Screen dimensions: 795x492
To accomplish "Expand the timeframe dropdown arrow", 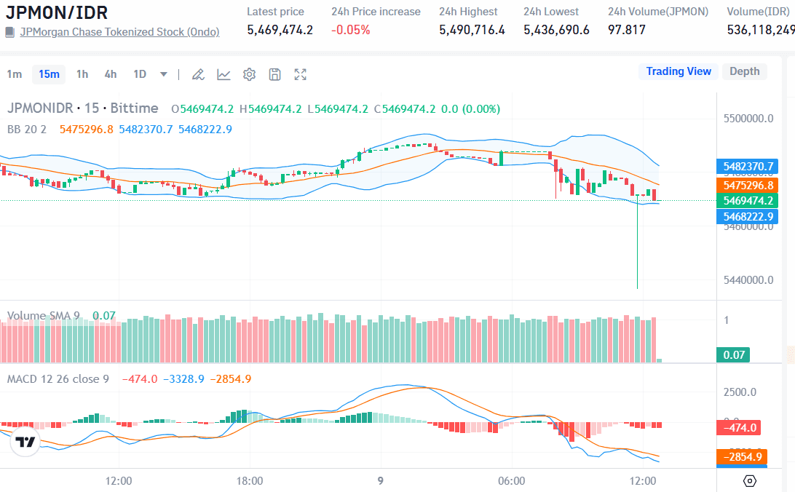I will point(164,74).
